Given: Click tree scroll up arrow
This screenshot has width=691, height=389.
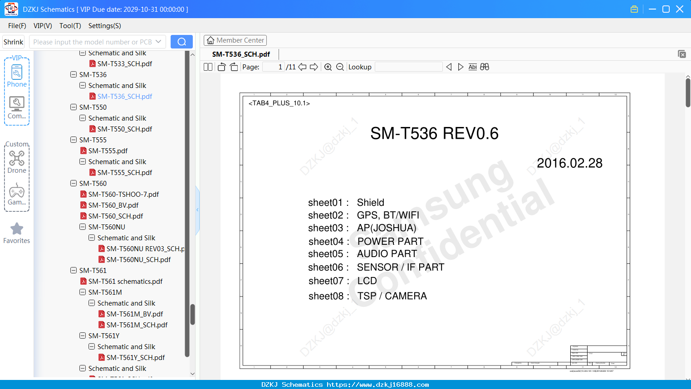Looking at the screenshot, I should click(x=192, y=54).
